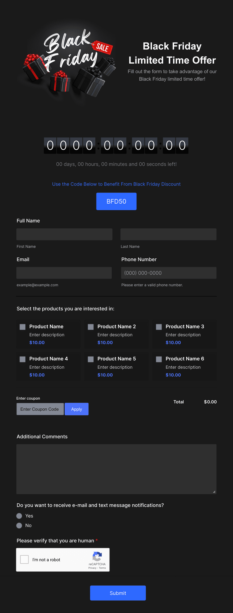233x613 pixels.
Task: Click the BFD50 coupon code button
Action: click(116, 201)
